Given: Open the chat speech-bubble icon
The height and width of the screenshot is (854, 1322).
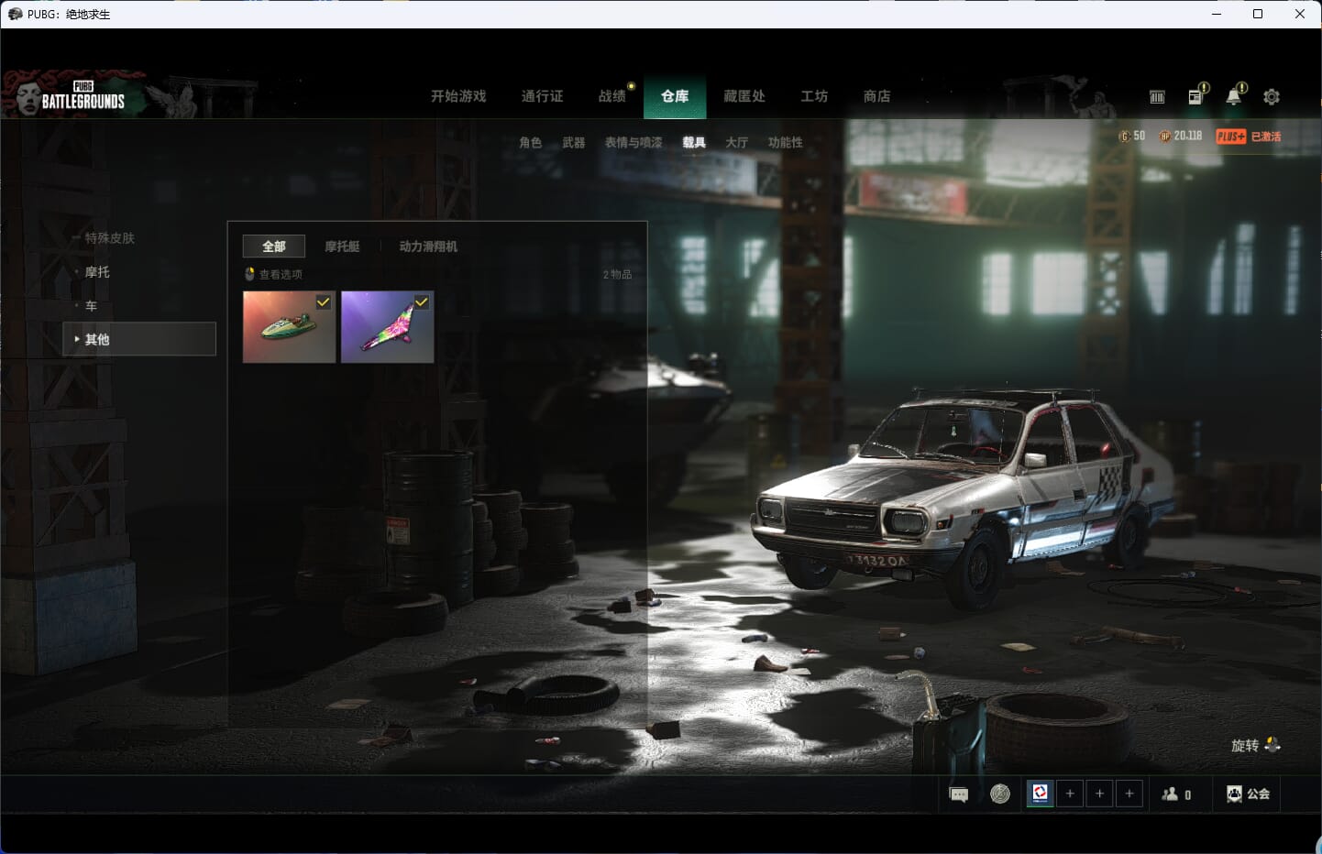Looking at the screenshot, I should (959, 794).
